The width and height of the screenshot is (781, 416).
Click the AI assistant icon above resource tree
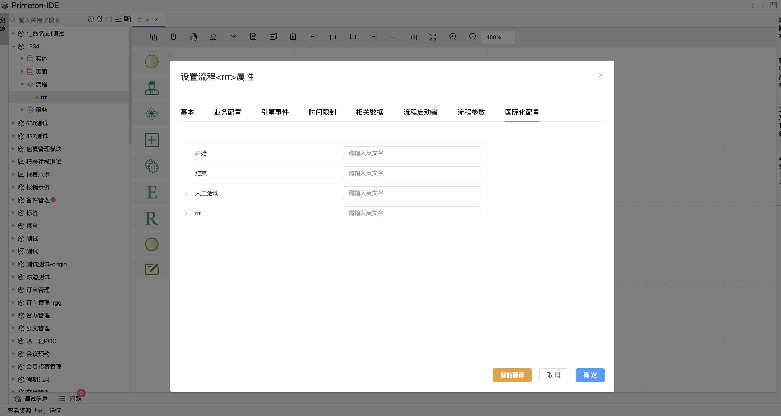91,19
